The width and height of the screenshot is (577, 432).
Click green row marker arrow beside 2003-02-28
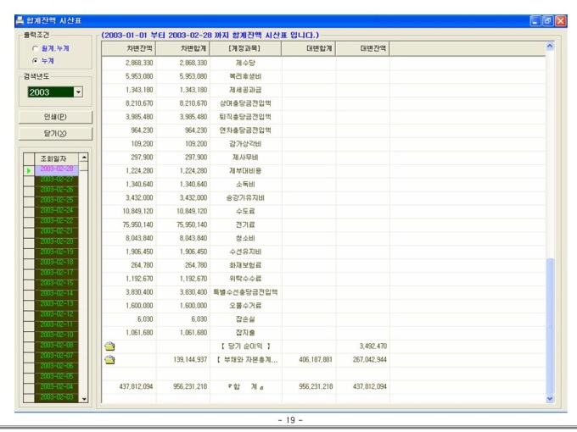tap(28, 170)
